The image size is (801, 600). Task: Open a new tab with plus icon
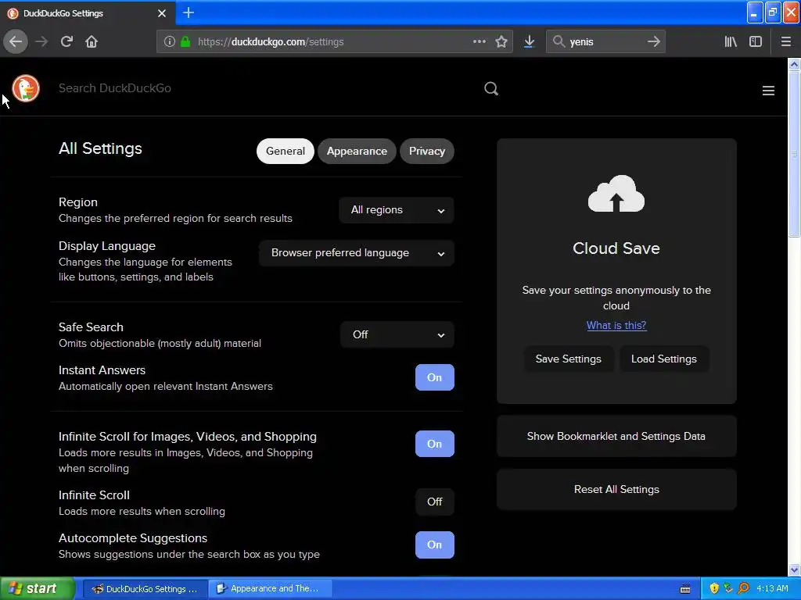click(188, 12)
